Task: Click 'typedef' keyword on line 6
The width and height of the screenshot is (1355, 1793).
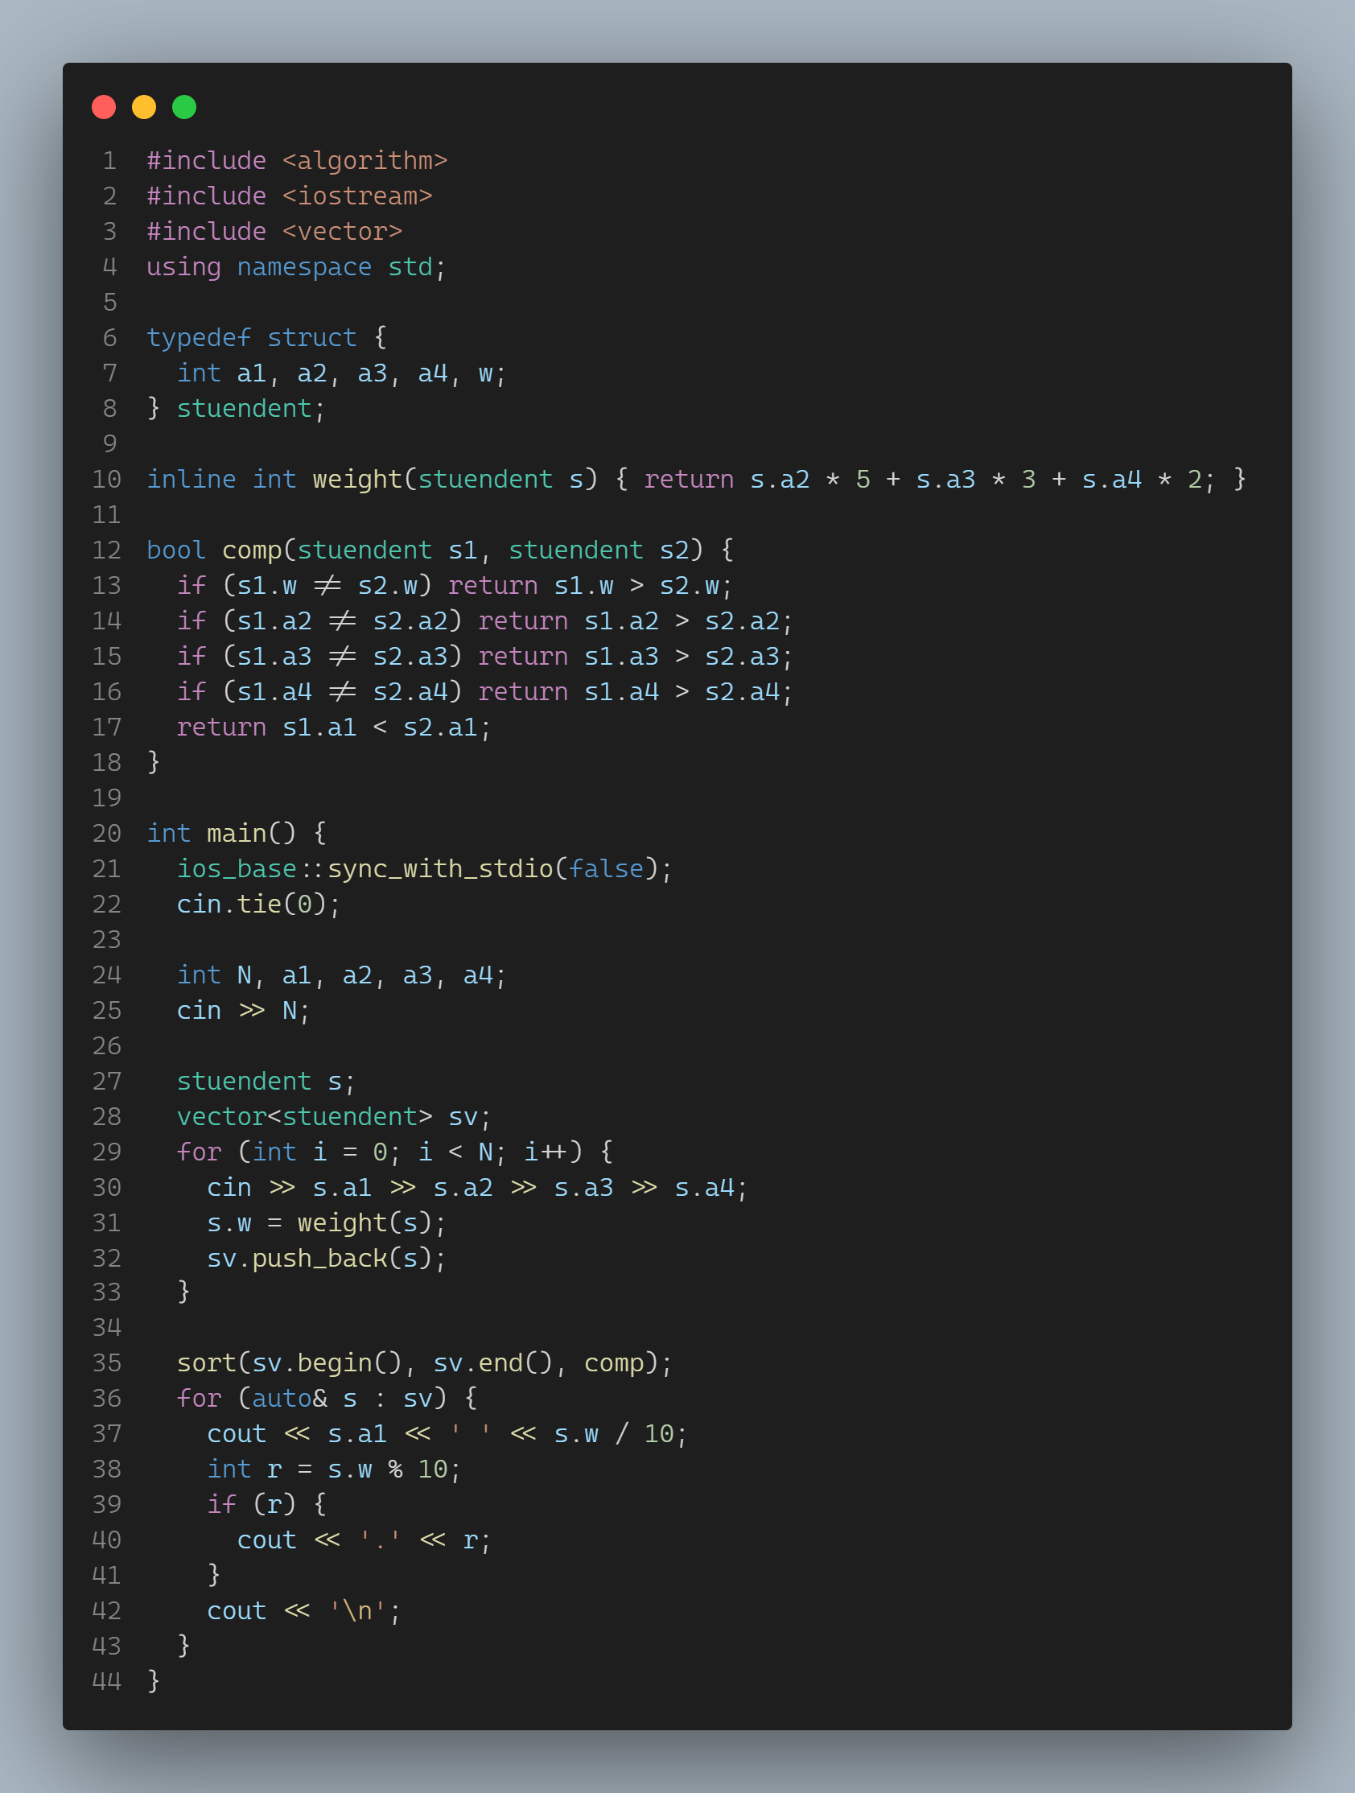Action: [199, 337]
